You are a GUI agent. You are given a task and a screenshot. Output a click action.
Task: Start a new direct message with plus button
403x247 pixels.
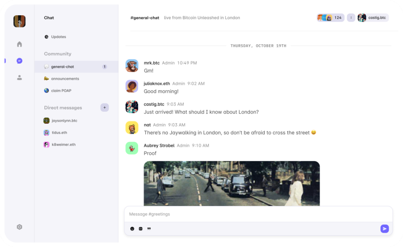tap(104, 108)
